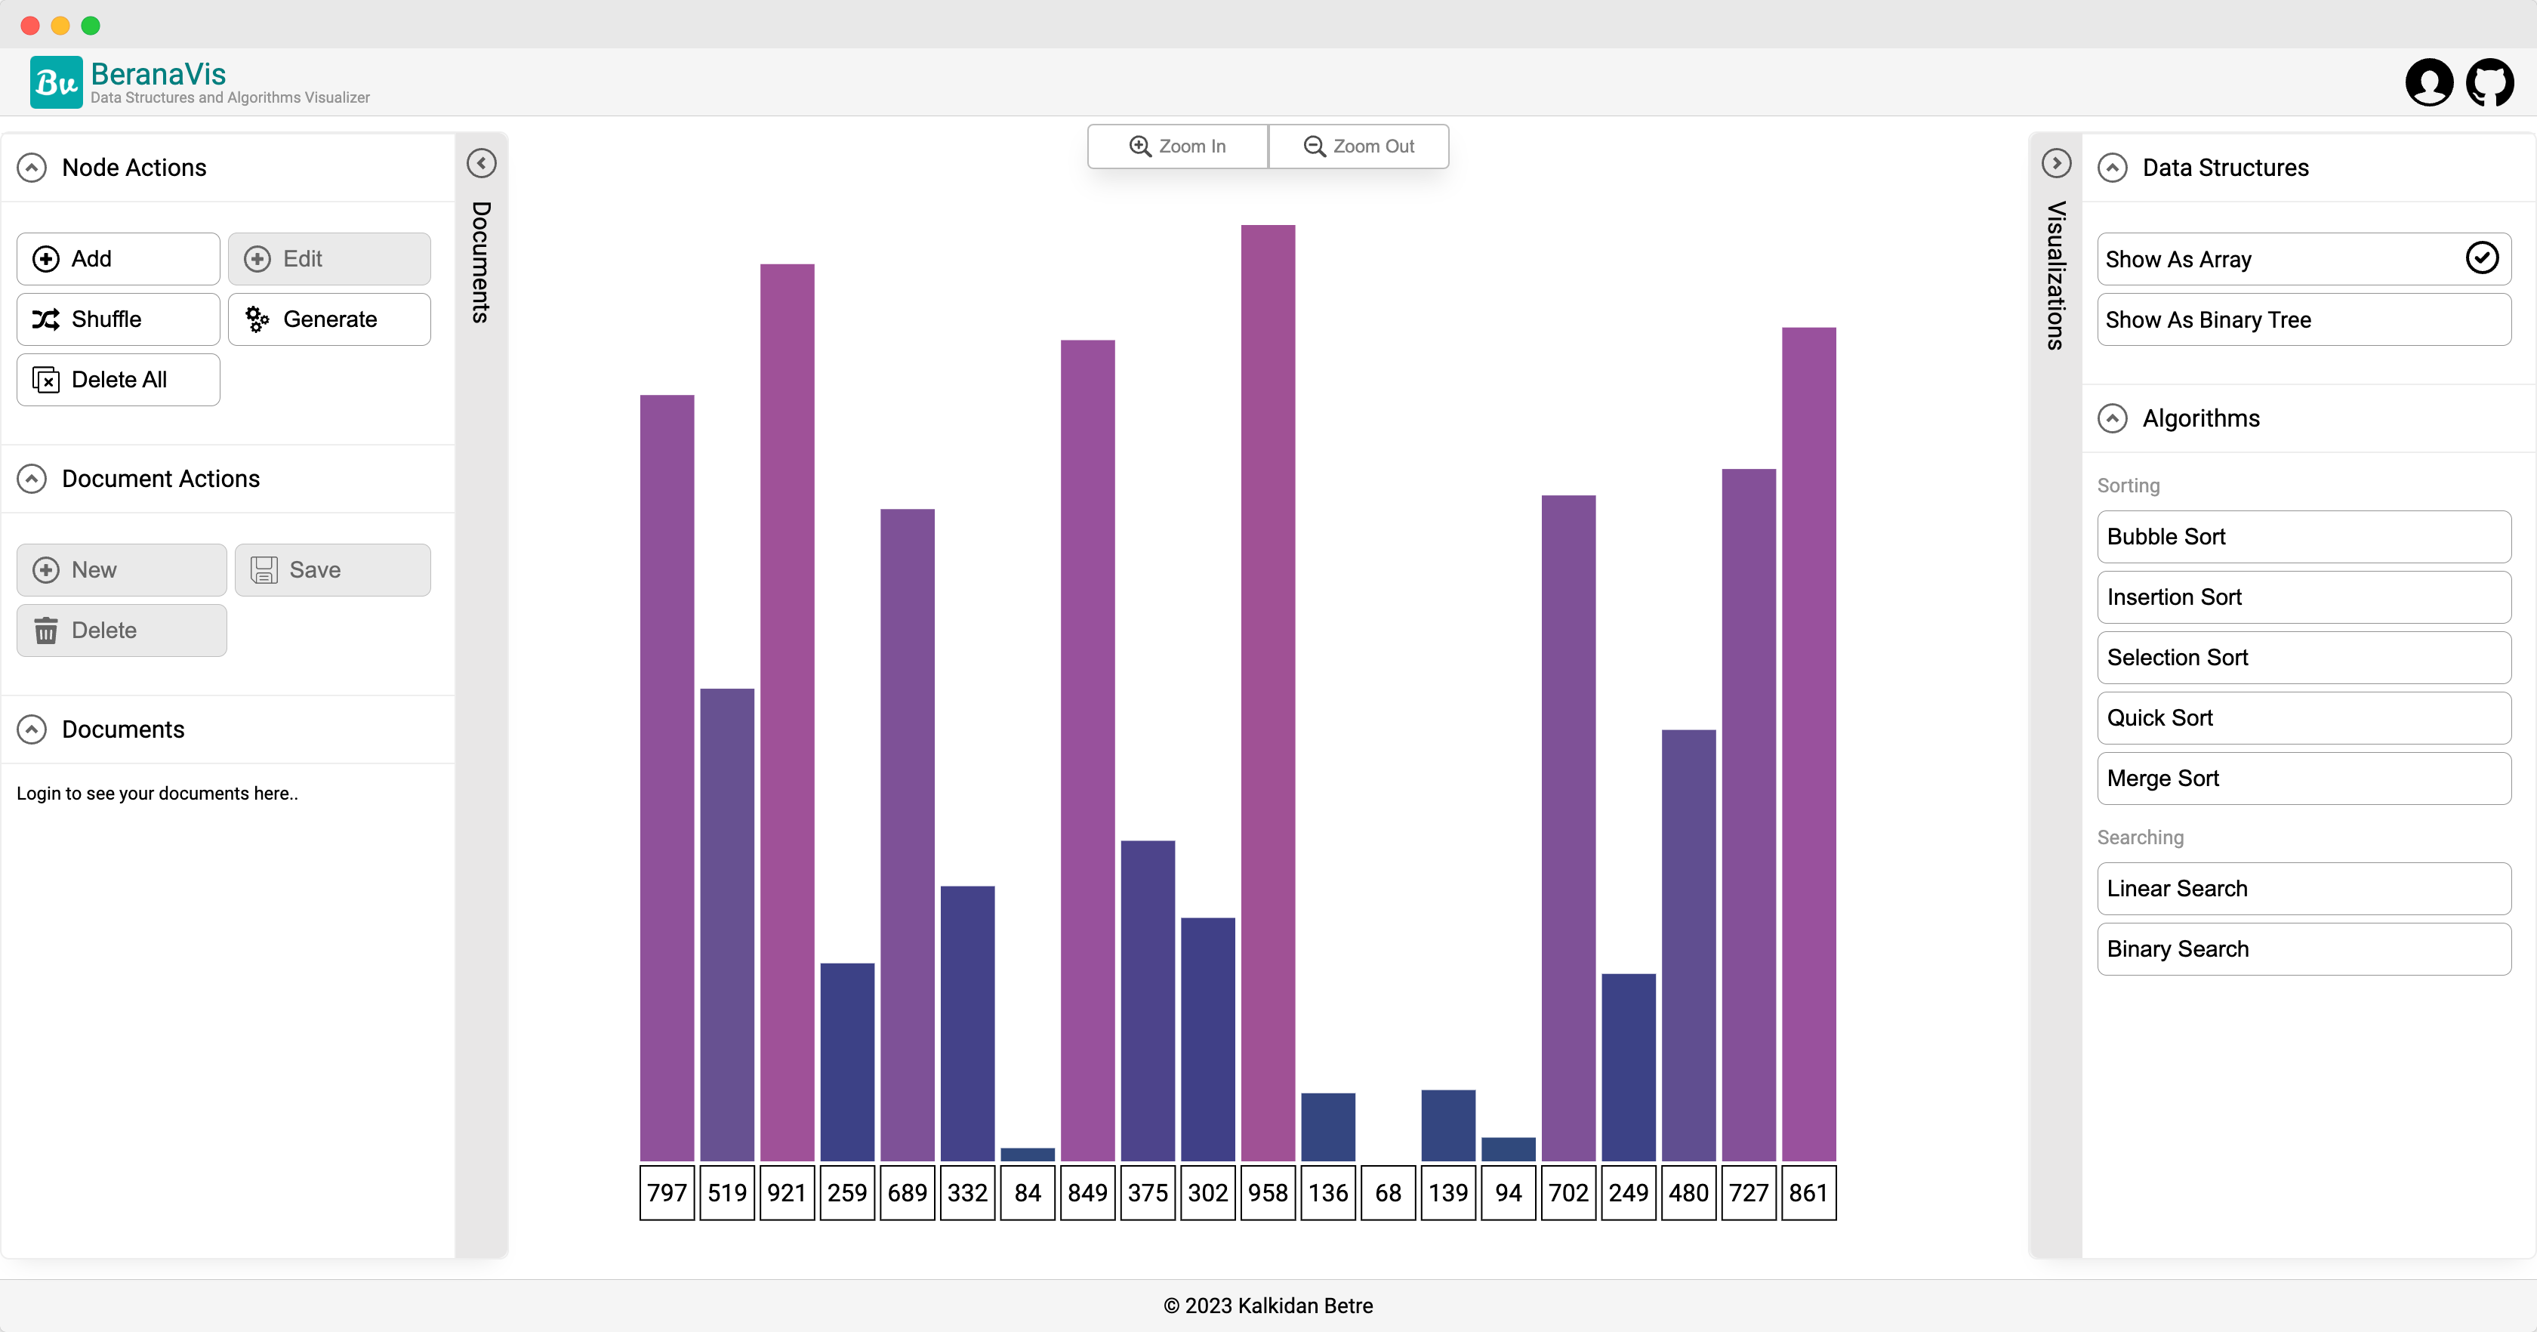Select the array cell 302
The height and width of the screenshot is (1332, 2537).
pyautogui.click(x=1207, y=1193)
